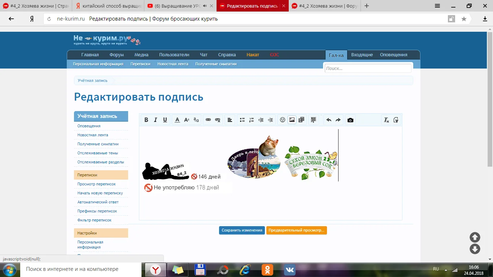Click the camera icon in toolbar
493x277 pixels.
coord(350,120)
